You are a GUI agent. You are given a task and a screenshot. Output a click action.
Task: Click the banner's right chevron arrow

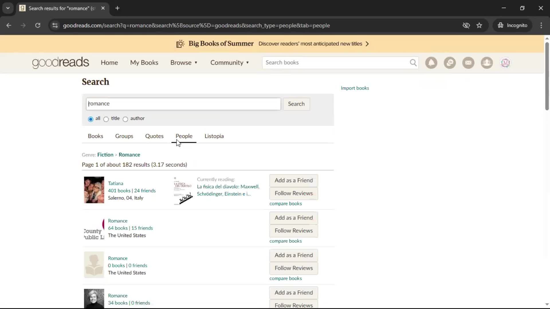(367, 44)
